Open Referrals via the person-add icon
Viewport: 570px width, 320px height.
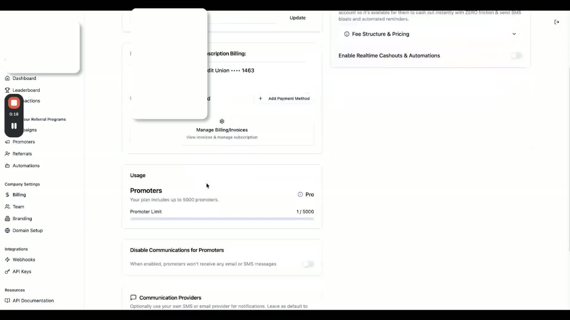(x=7, y=153)
